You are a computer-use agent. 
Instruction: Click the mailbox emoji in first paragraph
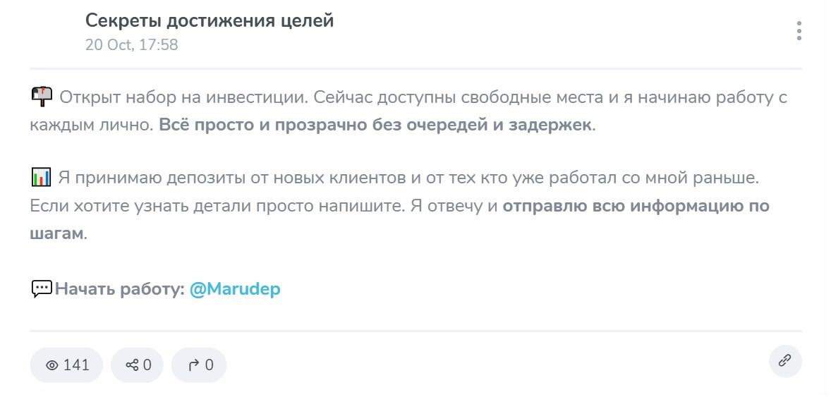42,97
